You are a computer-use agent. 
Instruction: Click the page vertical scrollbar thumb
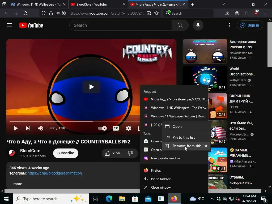pyautogui.click(x=270, y=44)
